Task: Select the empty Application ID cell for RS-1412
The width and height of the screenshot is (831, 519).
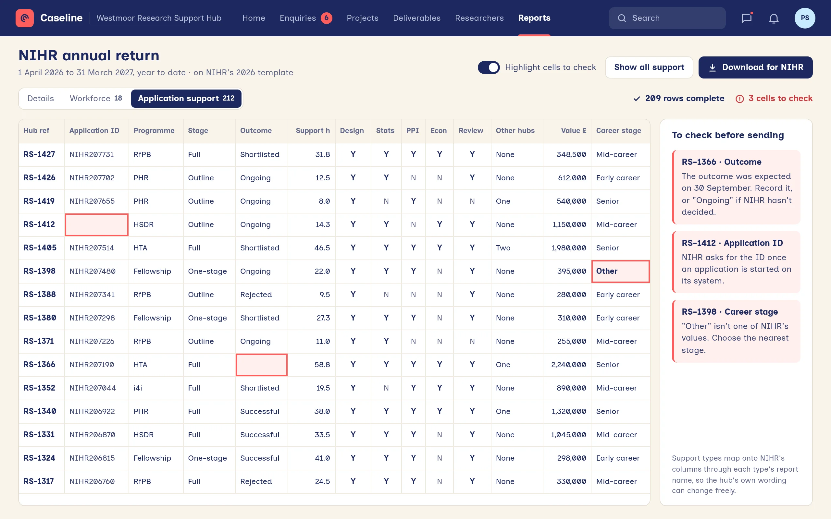Action: tap(96, 224)
